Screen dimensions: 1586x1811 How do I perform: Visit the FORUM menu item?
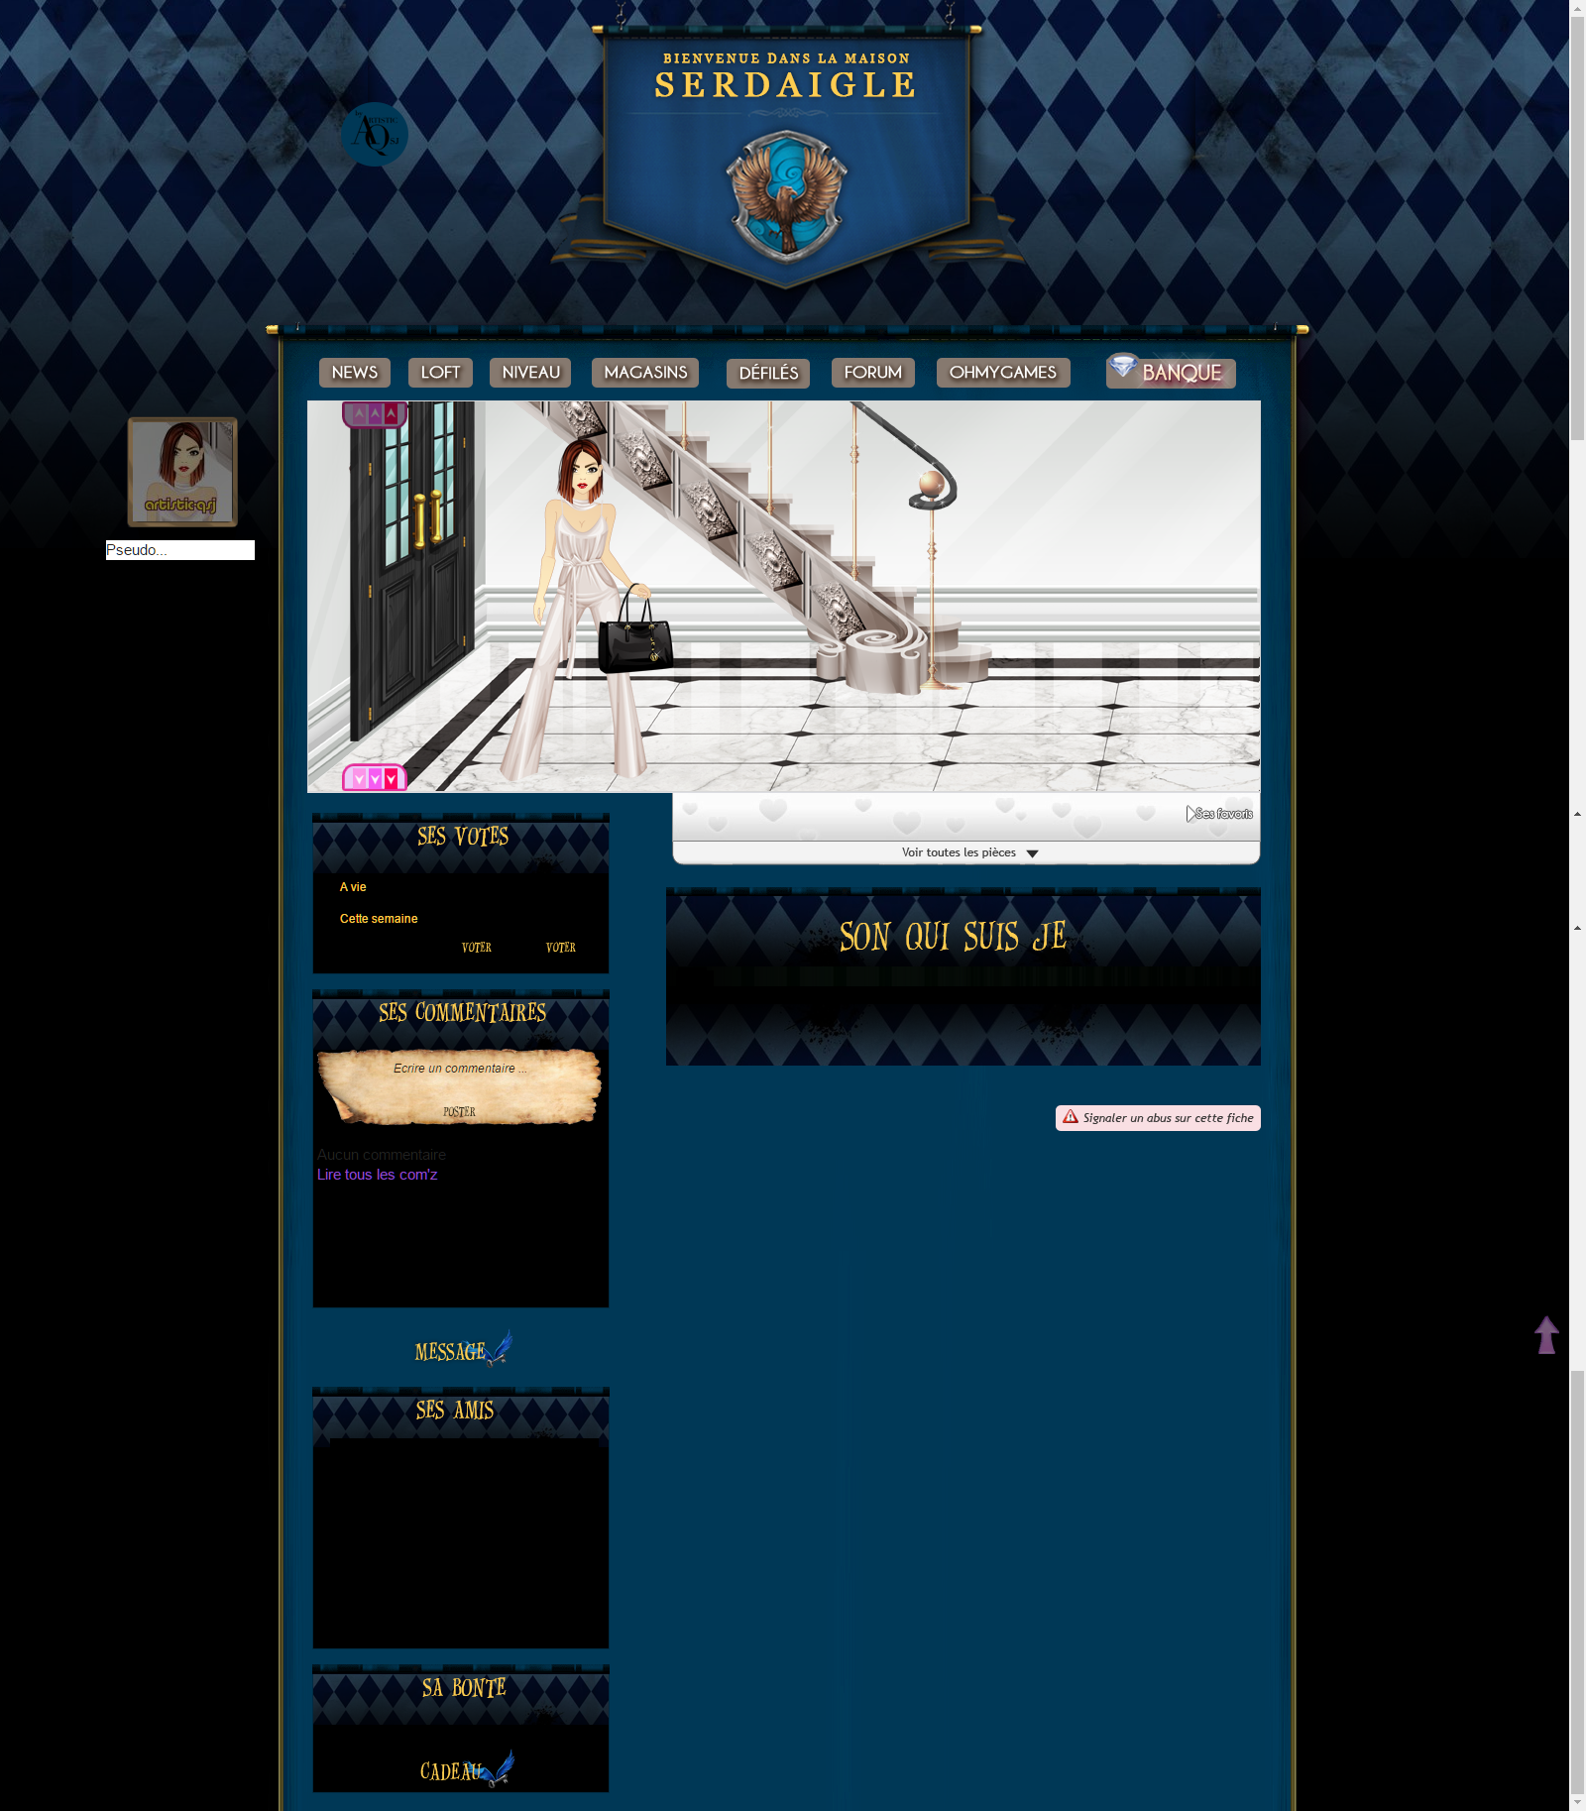tap(873, 373)
